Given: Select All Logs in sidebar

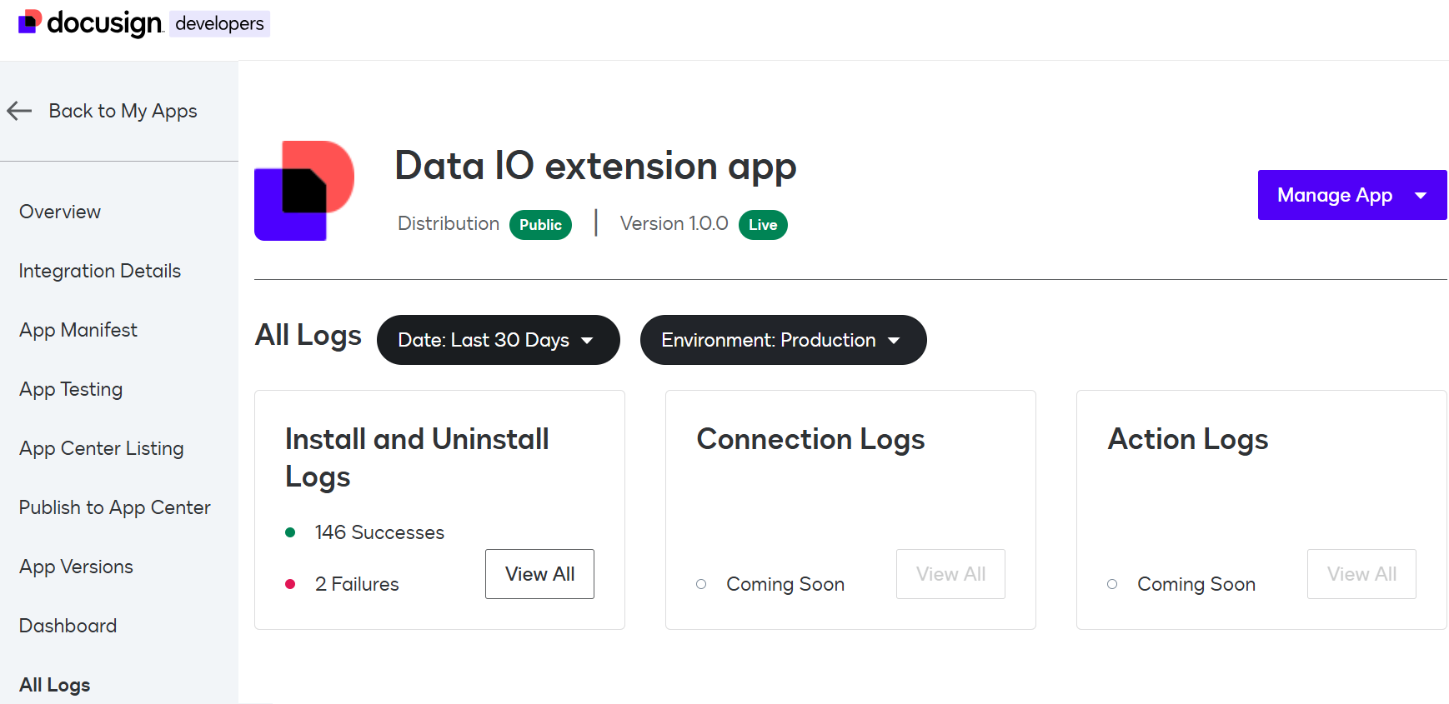Looking at the screenshot, I should click(55, 685).
